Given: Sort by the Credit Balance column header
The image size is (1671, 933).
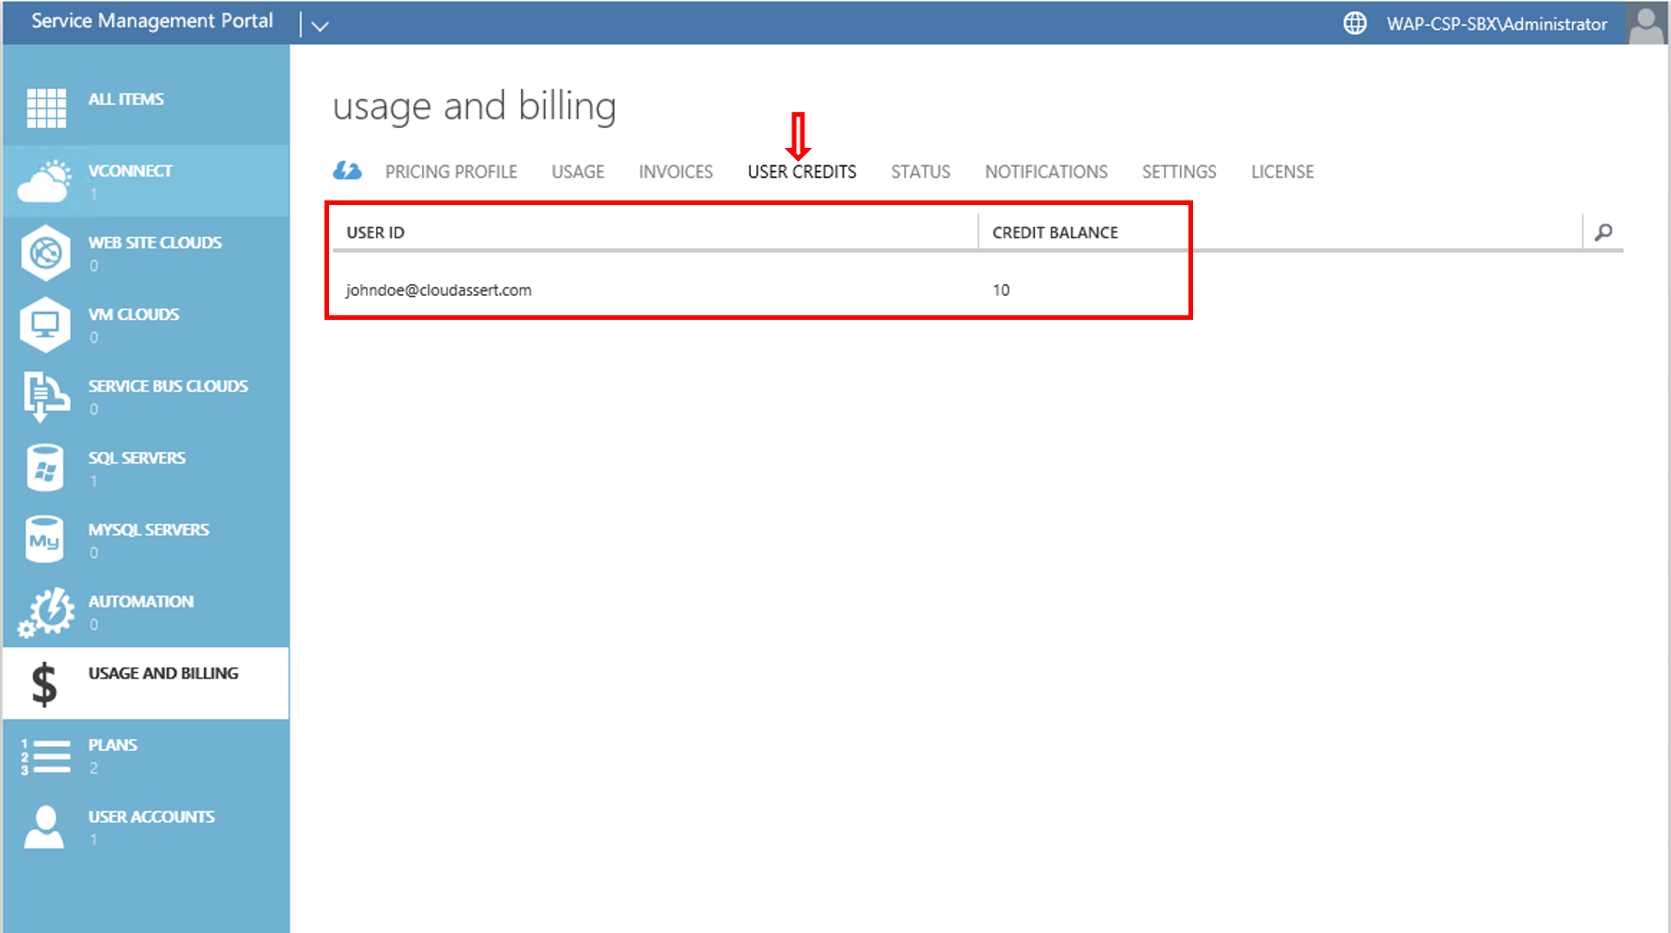Looking at the screenshot, I should [1055, 233].
